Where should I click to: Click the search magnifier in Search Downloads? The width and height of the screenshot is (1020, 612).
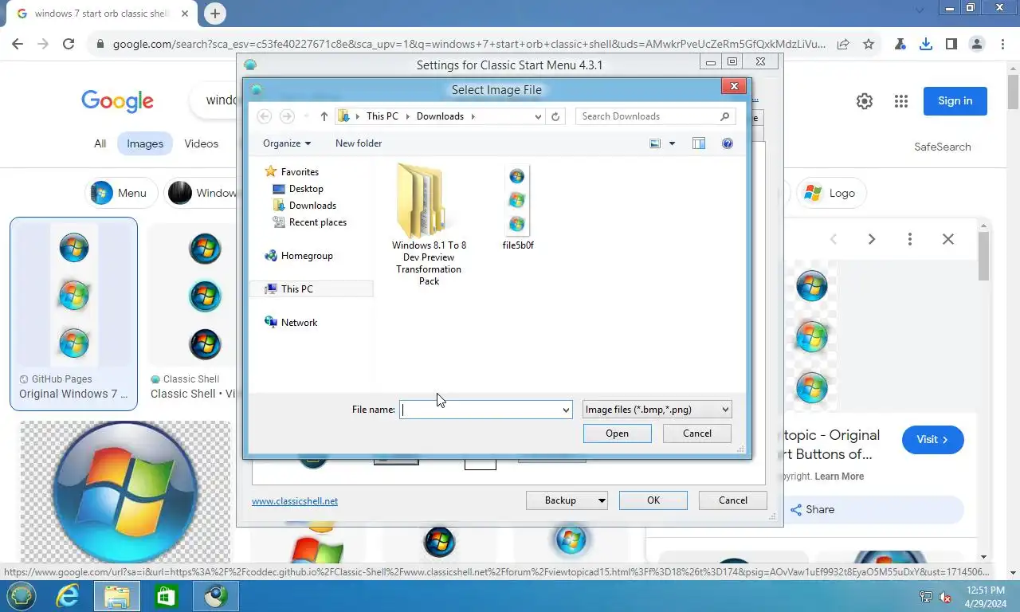pos(724,116)
